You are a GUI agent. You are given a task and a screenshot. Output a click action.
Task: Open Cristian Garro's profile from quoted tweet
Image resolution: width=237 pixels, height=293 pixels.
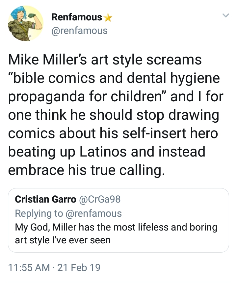45,199
